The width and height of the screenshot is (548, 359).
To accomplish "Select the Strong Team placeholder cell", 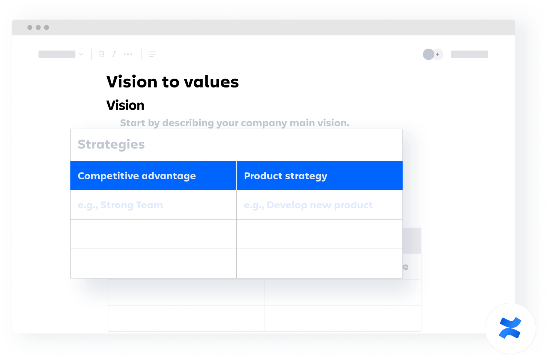I will (x=120, y=205).
